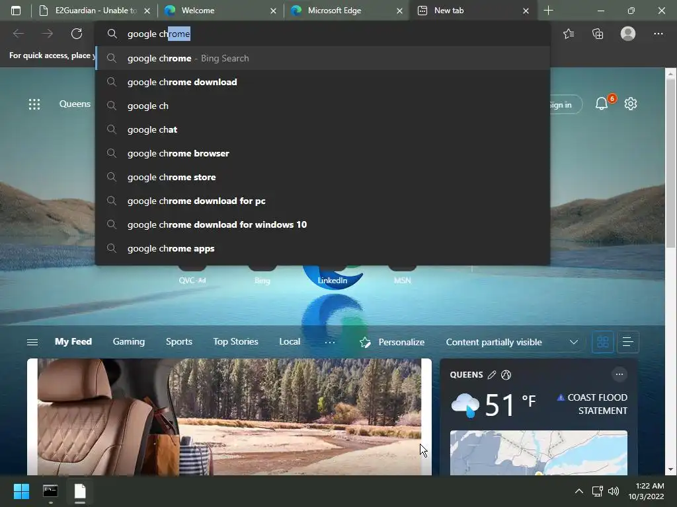Select the Local feed tab
The width and height of the screenshot is (677, 507).
pos(290,341)
